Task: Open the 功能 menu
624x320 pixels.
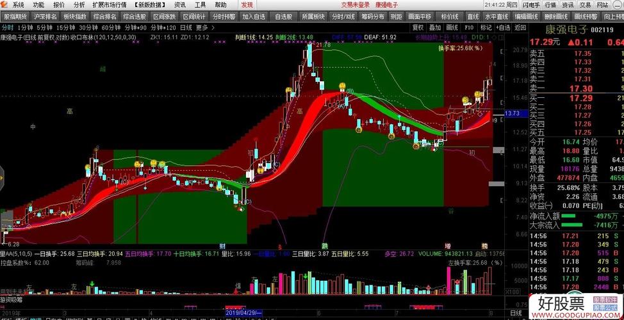Action: [x=38, y=5]
